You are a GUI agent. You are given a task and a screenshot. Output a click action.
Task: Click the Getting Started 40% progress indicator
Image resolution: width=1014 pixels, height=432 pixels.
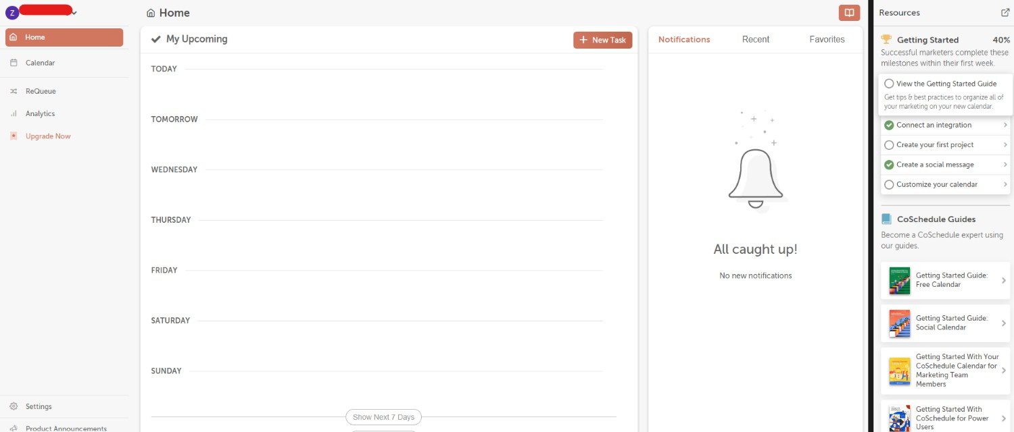1001,39
